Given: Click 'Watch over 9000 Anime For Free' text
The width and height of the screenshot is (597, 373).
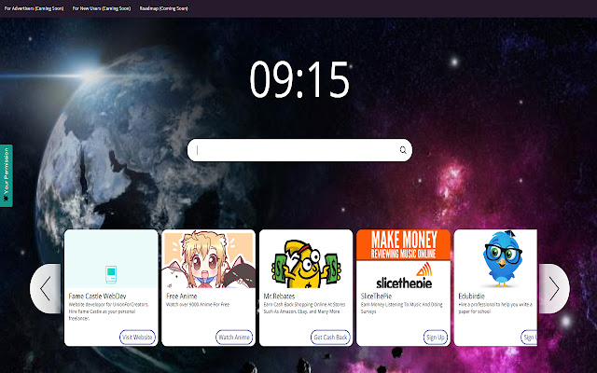Looking at the screenshot, I should pos(198,305).
